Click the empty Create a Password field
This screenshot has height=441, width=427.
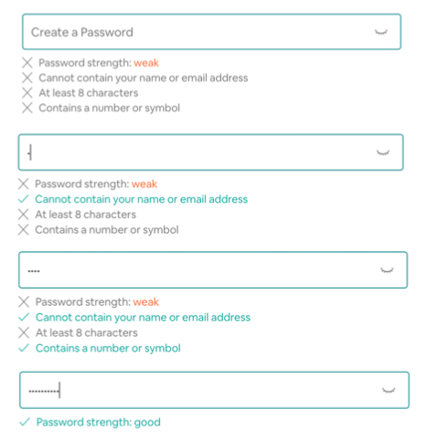[211, 32]
